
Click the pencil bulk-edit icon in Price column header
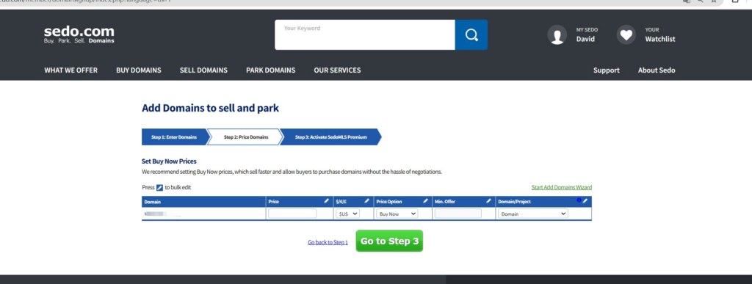327,201
